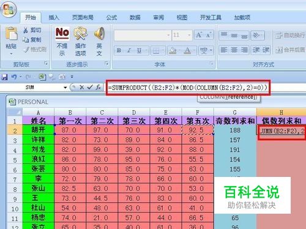Switch to the 公式 tab
Image resolution: width=306 pixels, height=229 pixels.
111,18
